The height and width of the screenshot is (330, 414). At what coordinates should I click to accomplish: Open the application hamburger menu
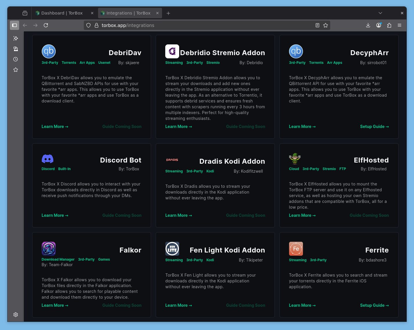click(x=400, y=25)
